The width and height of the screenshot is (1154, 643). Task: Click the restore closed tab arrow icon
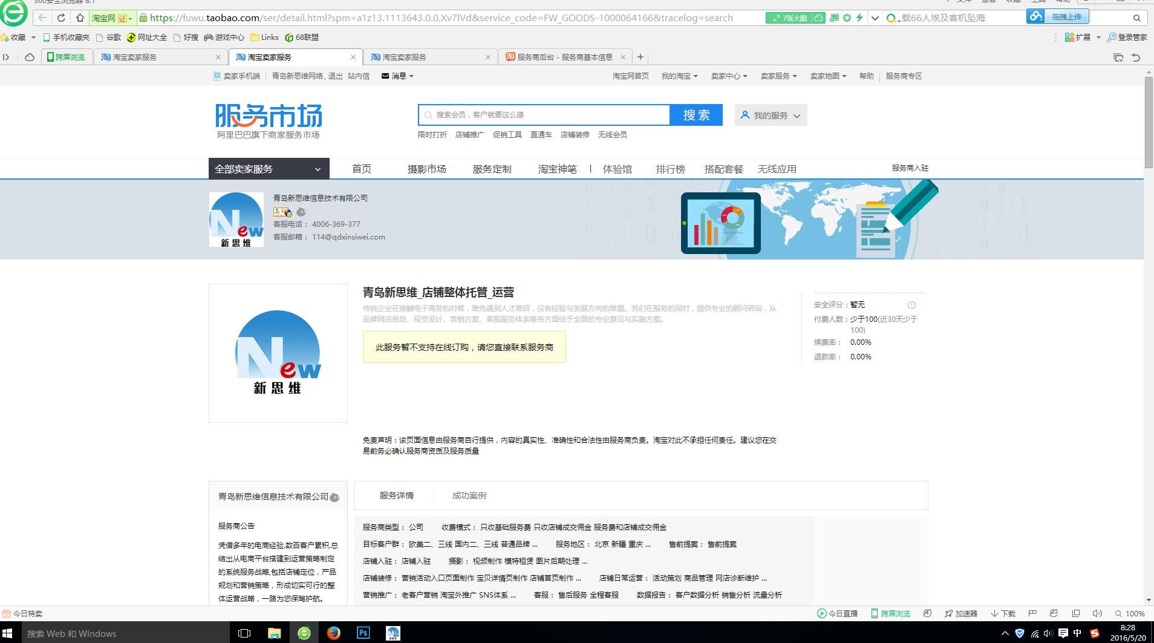(1136, 57)
